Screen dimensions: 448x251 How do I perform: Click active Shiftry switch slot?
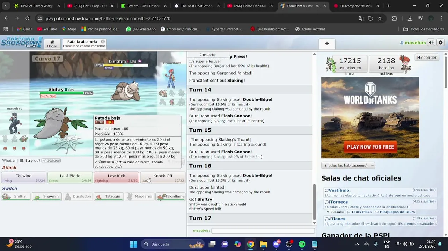16,197
